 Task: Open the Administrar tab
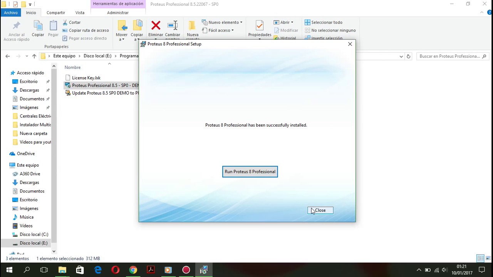118,13
